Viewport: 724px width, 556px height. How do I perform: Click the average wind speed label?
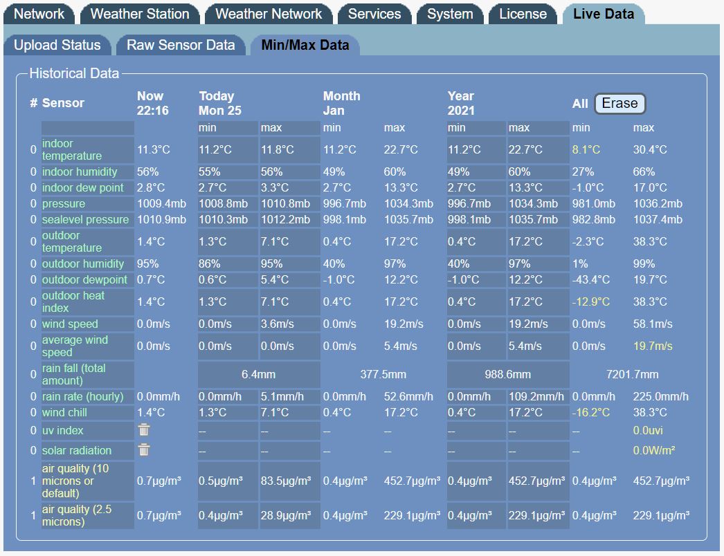75,346
